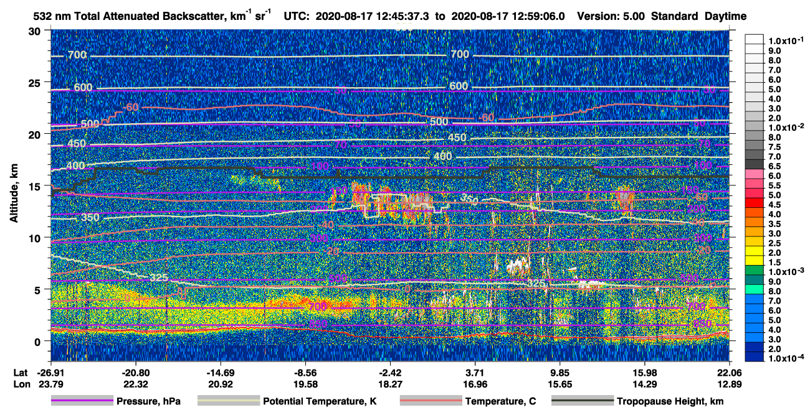Click the longitude value 15.65
810x415 pixels.
click(x=560, y=384)
